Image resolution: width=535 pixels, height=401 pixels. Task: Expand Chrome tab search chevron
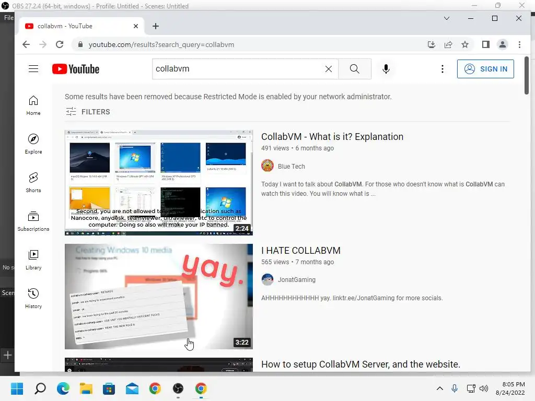(x=447, y=18)
